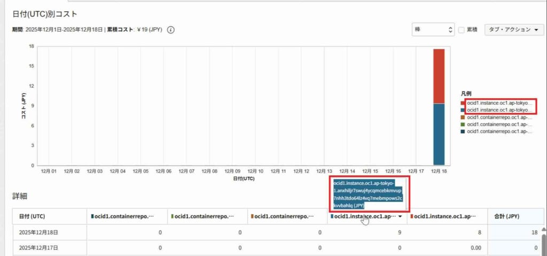547x256 pixels.
Task: Open the タブ・アクション menu
Action: [514, 30]
